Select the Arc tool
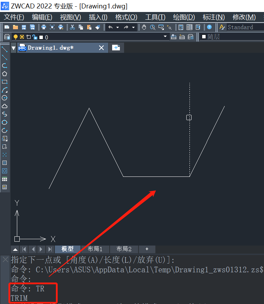This screenshot has height=304, width=264. pyautogui.click(x=5, y=90)
